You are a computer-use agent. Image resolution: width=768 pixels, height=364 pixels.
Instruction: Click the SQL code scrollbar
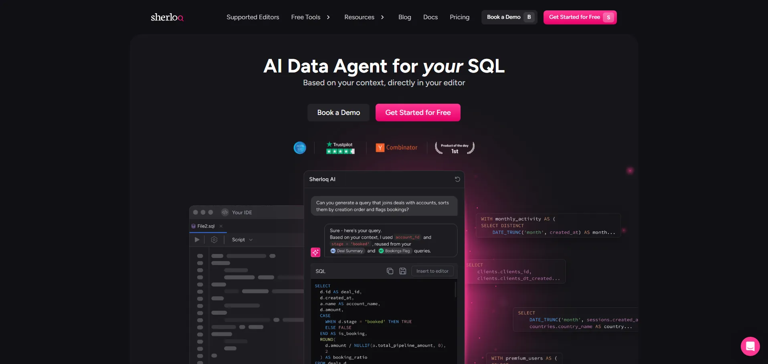click(455, 290)
